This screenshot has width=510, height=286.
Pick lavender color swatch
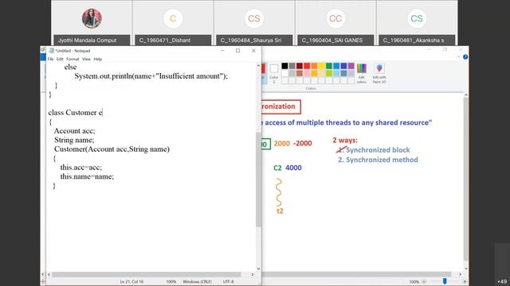[351, 73]
